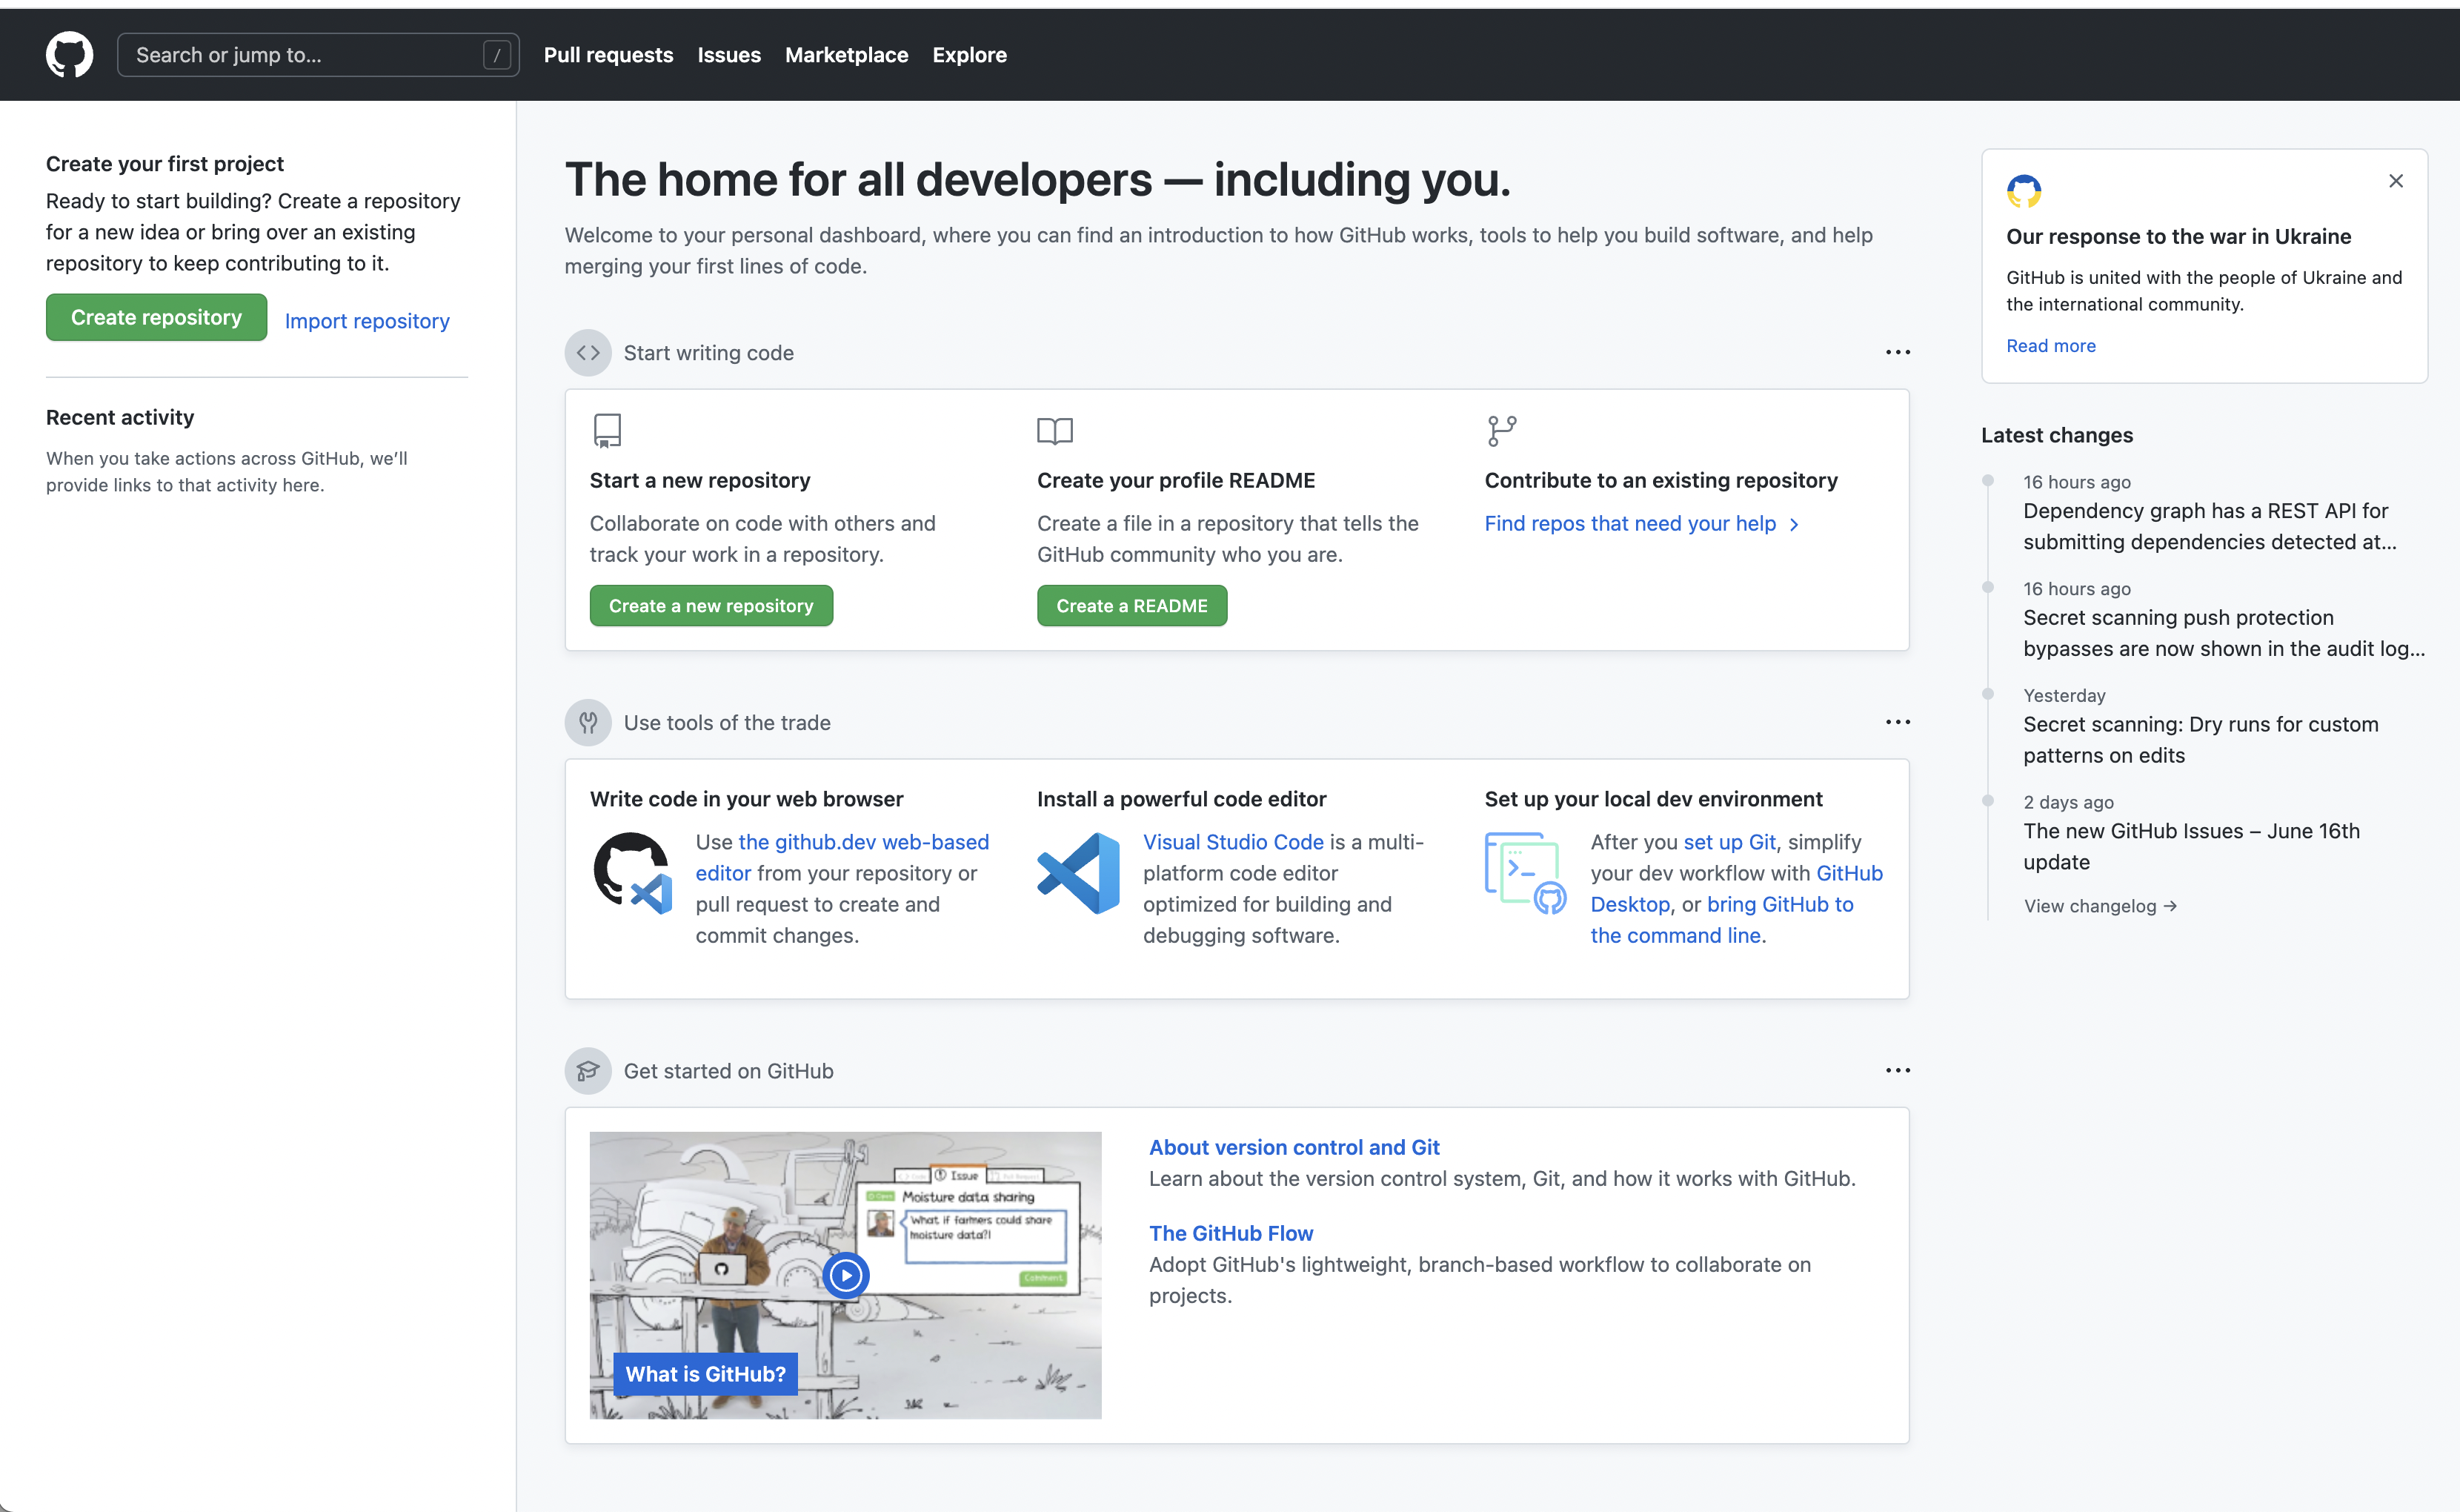Click Read more about Ukraine response
This screenshot has width=2460, height=1512.
click(2050, 345)
